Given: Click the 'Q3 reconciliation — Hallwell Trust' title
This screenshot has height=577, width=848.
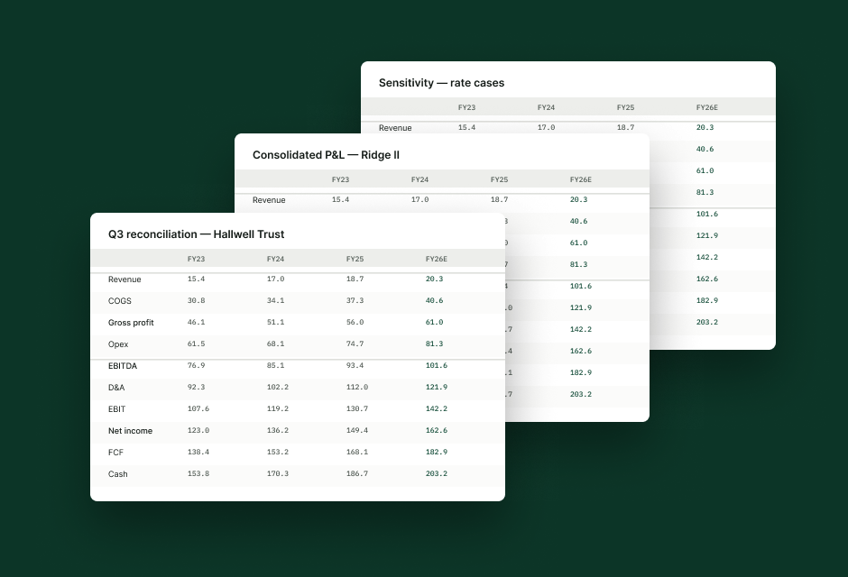Looking at the screenshot, I should coord(196,234).
